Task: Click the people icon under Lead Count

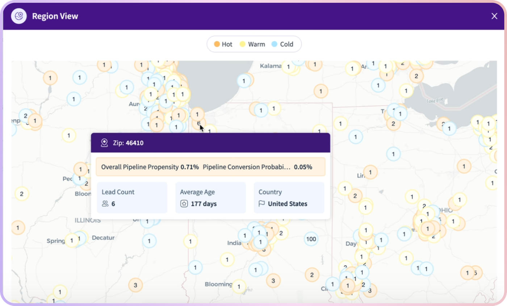Action: click(x=105, y=204)
